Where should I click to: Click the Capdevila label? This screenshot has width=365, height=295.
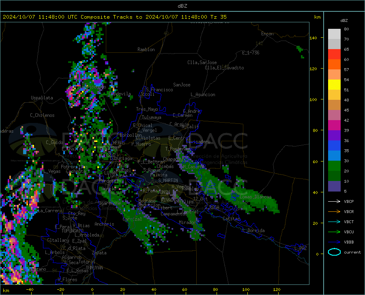click(120, 94)
